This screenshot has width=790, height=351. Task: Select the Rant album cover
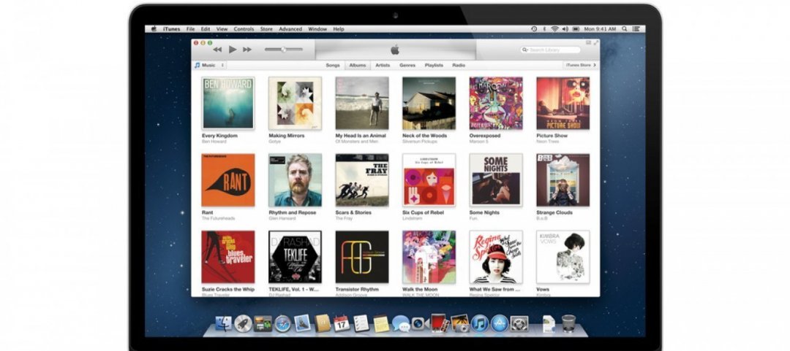pyautogui.click(x=228, y=180)
